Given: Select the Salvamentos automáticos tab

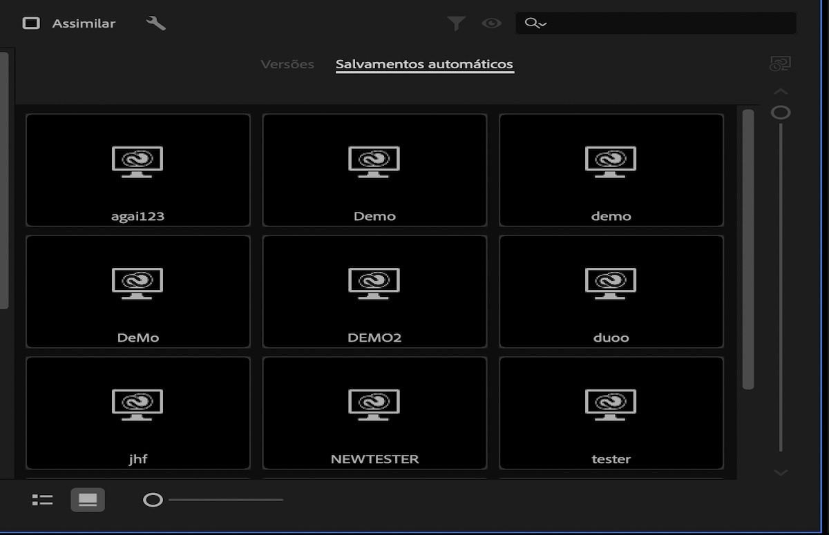Looking at the screenshot, I should pos(424,64).
